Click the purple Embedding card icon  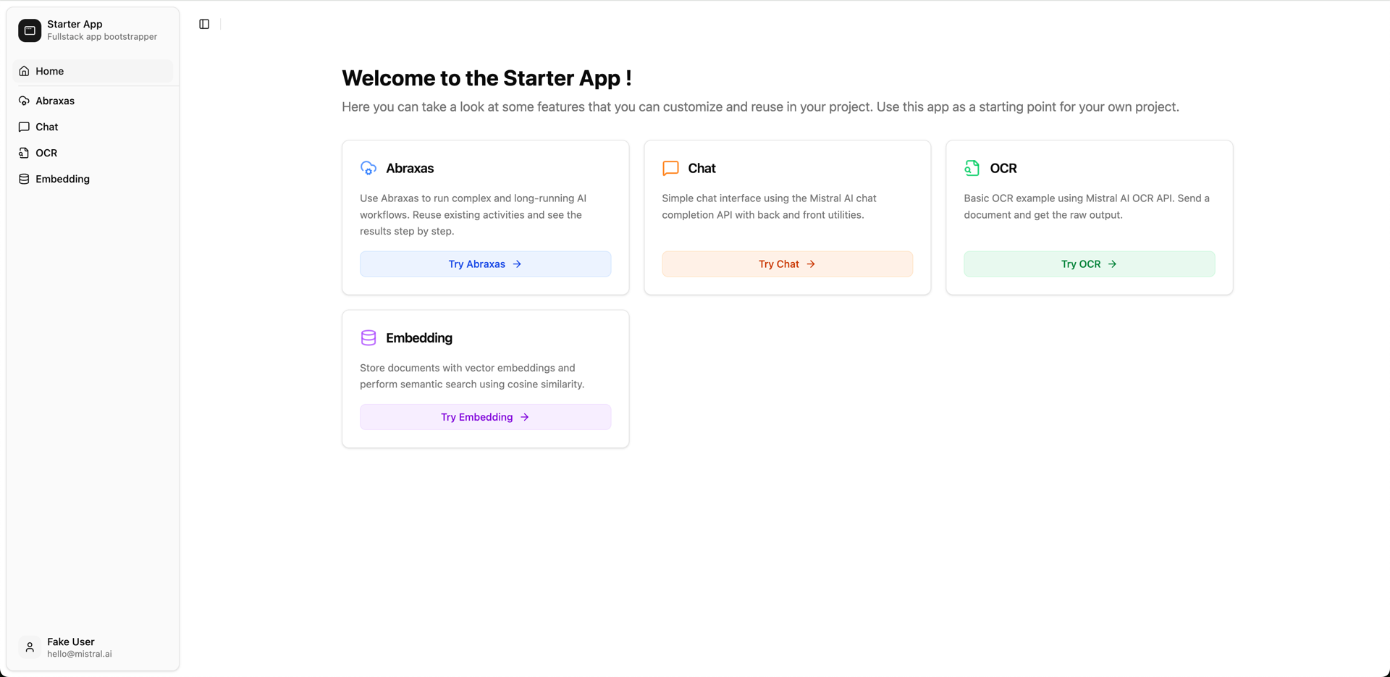click(368, 338)
